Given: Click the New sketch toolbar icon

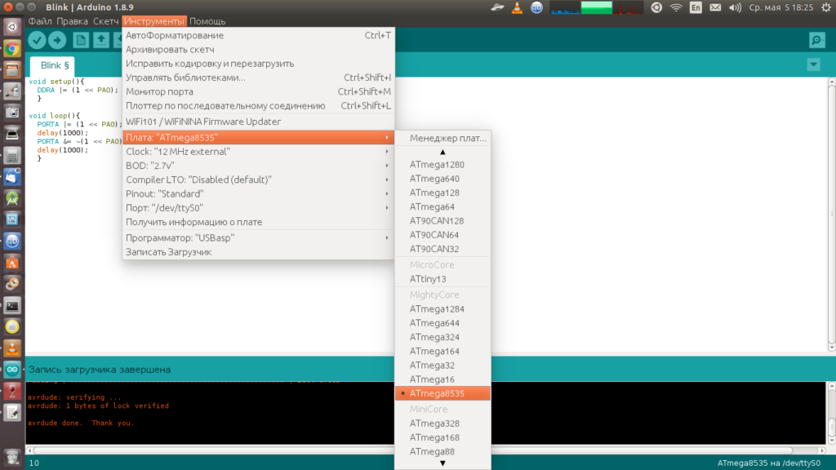Looking at the screenshot, I should [x=81, y=40].
